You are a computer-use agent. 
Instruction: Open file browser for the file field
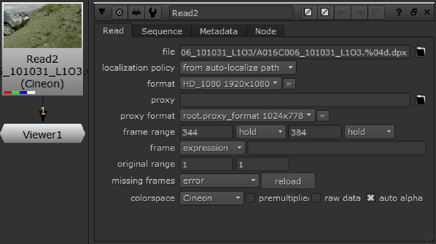421,52
